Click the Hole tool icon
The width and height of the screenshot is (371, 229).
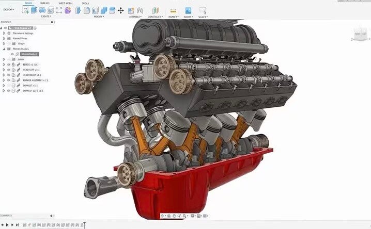click(51, 10)
